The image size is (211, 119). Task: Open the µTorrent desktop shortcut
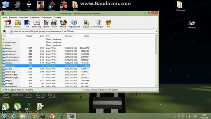click(x=6, y=108)
